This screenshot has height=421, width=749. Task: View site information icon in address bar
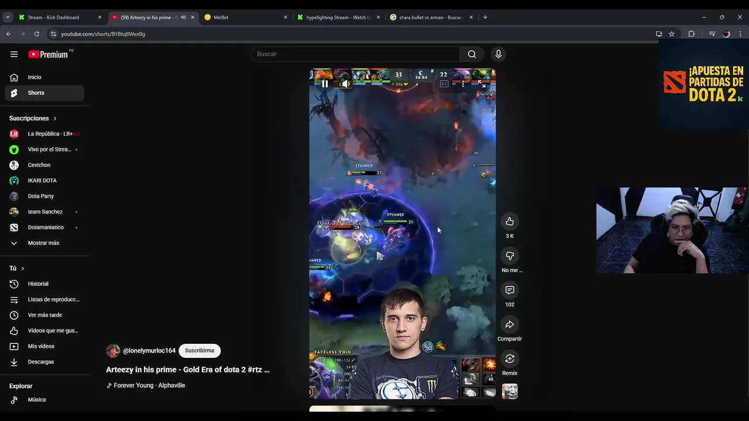54,34
